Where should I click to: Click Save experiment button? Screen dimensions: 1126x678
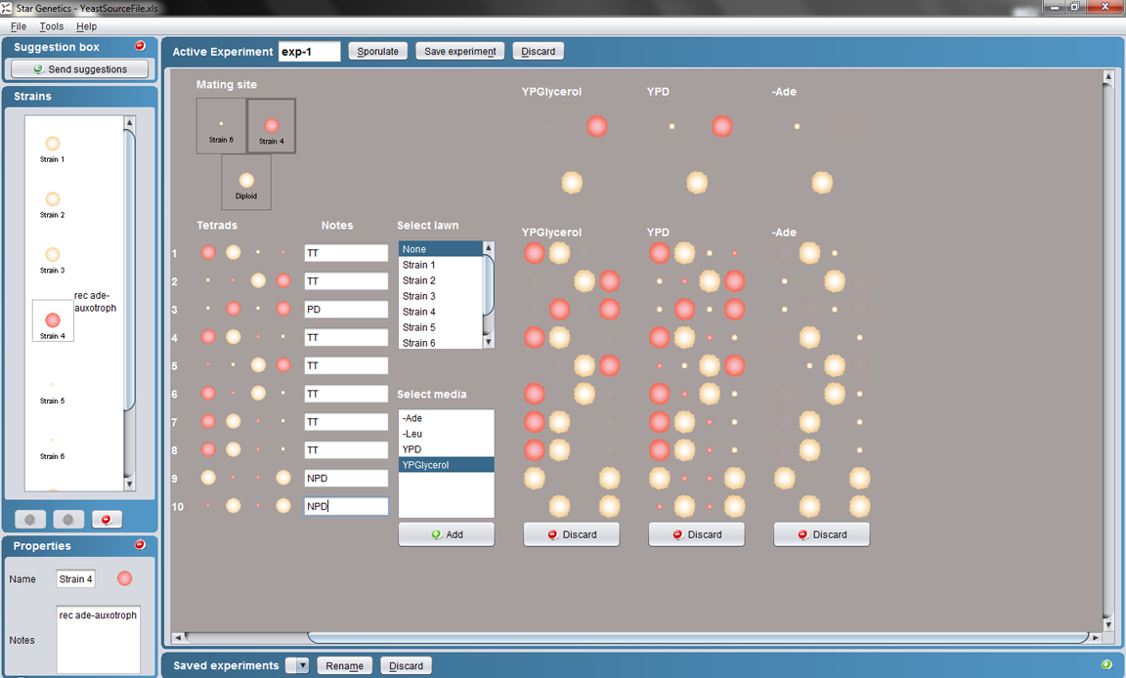click(460, 51)
